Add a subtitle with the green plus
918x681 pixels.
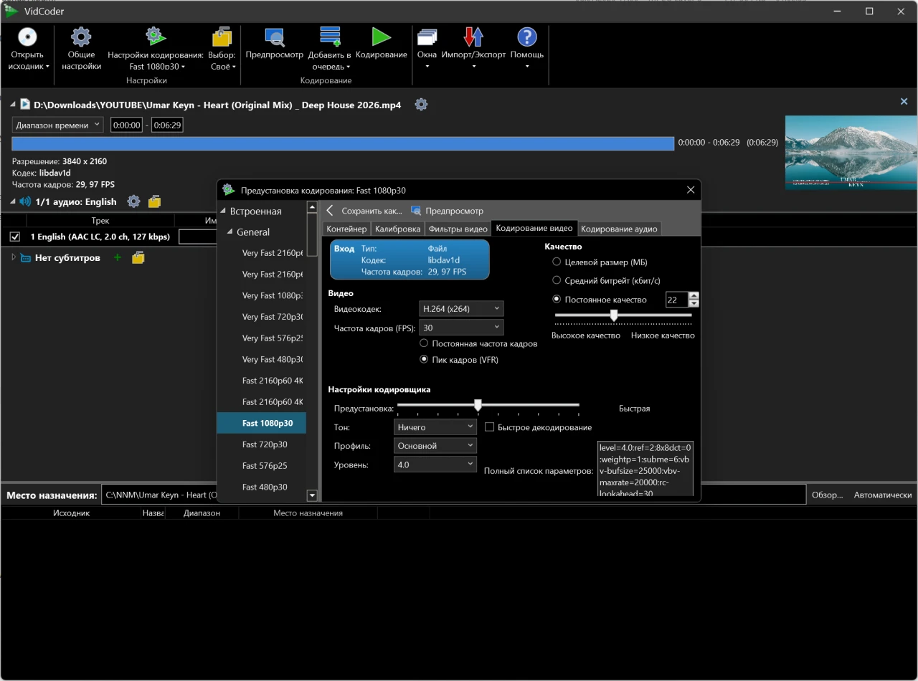(x=118, y=257)
